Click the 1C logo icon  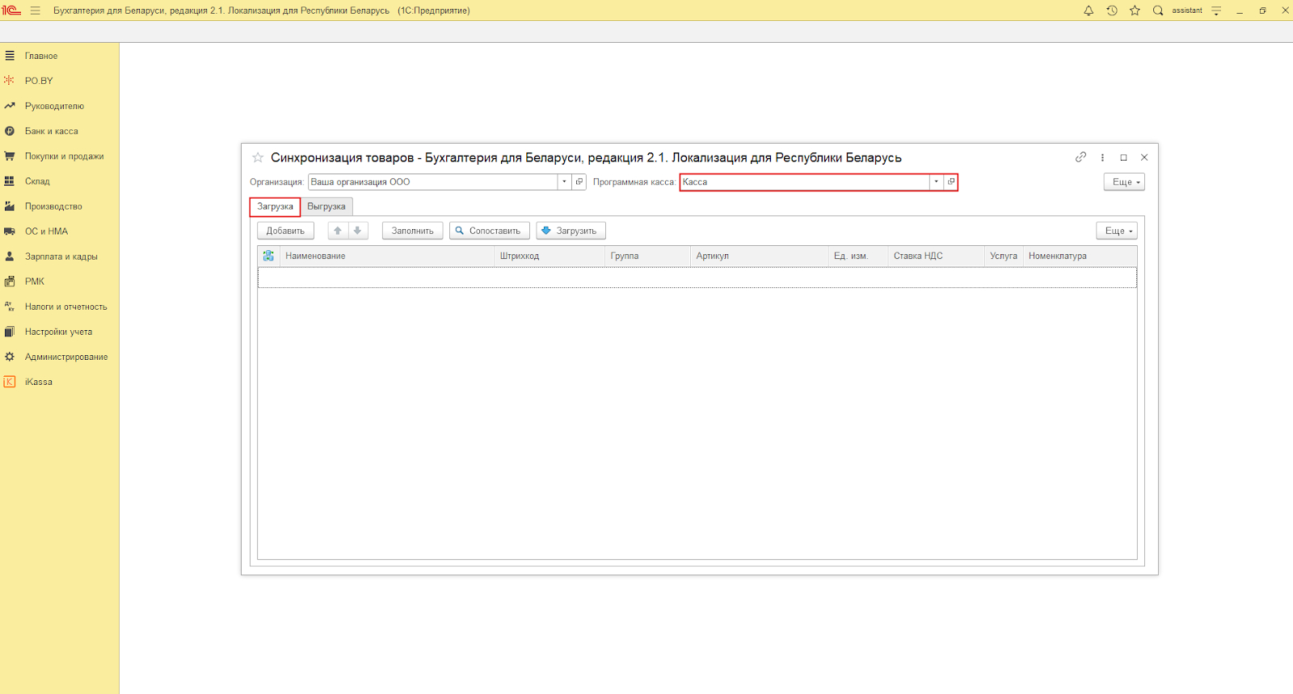point(11,10)
